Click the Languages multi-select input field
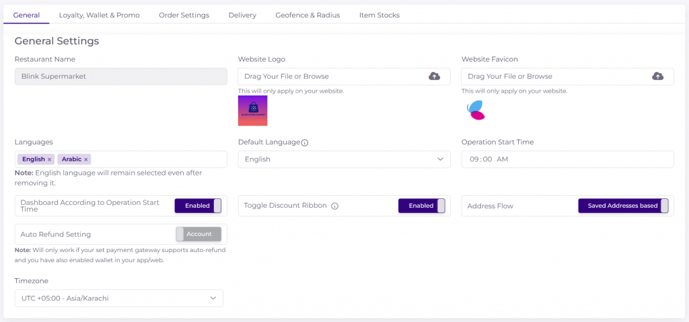The width and height of the screenshot is (689, 322). click(158, 159)
